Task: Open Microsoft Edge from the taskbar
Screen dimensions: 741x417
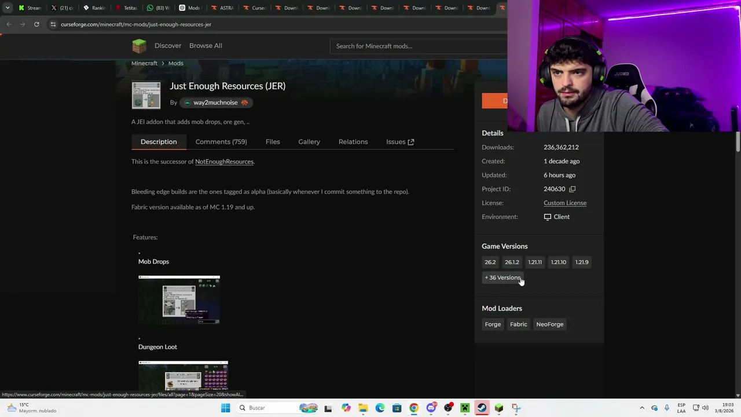Action: pos(380,408)
